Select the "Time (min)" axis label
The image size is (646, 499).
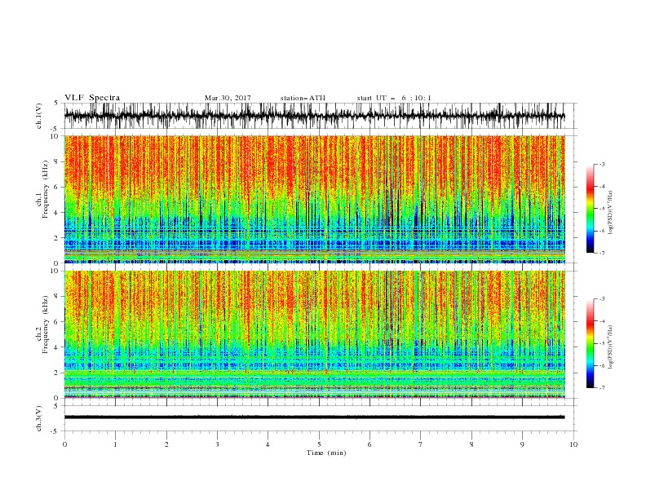tap(326, 453)
